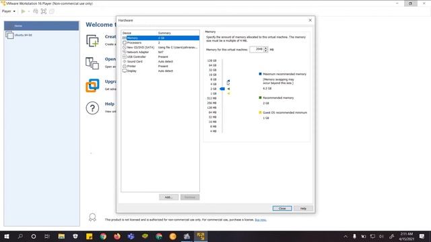Click the maximum recommended memory blue marker
Image resolution: width=431 pixels, height=242 pixels.
tap(228, 81)
